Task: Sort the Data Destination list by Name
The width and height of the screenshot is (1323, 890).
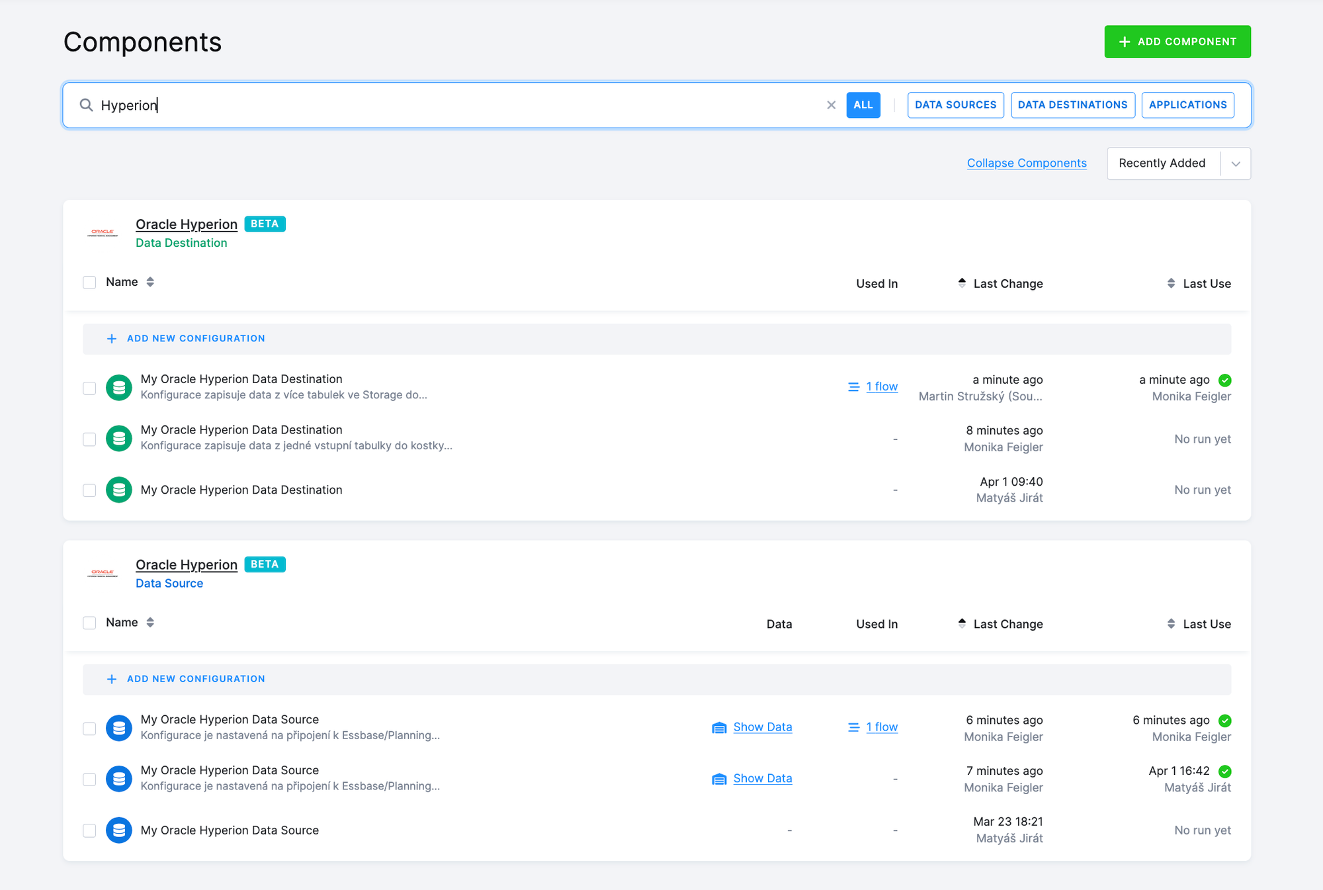Action: point(150,282)
